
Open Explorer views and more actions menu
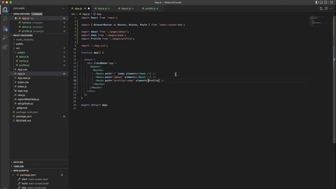[x=64, y=8]
